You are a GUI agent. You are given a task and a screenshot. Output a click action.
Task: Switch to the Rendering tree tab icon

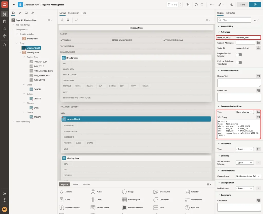[x=13, y=13]
